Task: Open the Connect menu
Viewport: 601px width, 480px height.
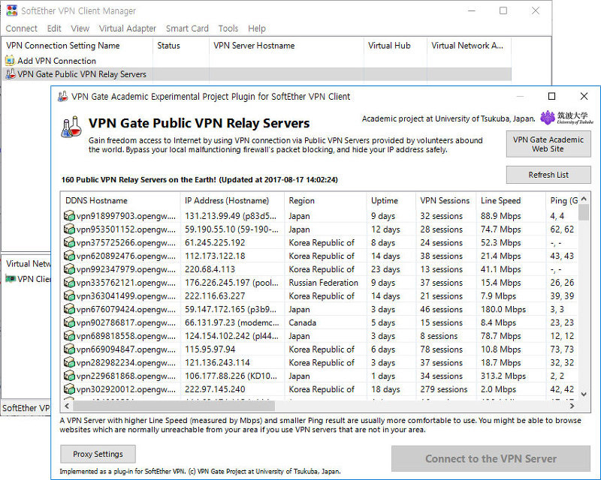Action: point(22,28)
